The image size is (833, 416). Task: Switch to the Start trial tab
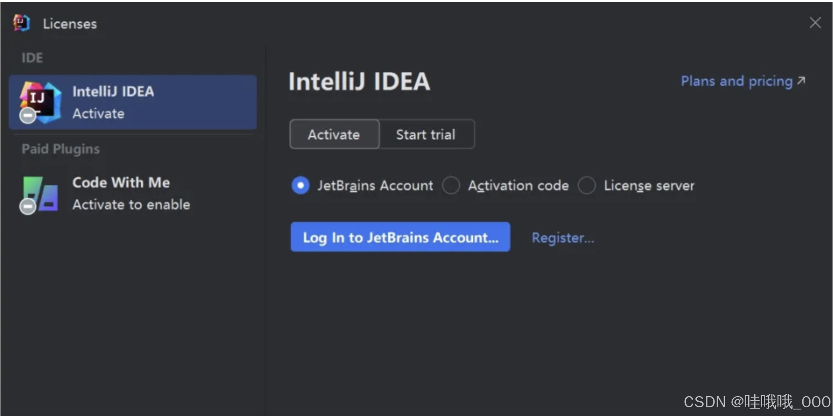426,134
